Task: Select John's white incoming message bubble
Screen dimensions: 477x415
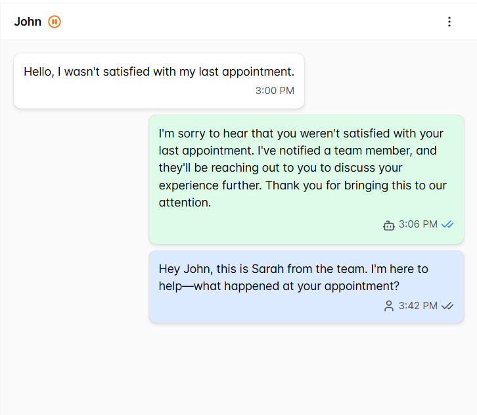Action: click(x=158, y=81)
